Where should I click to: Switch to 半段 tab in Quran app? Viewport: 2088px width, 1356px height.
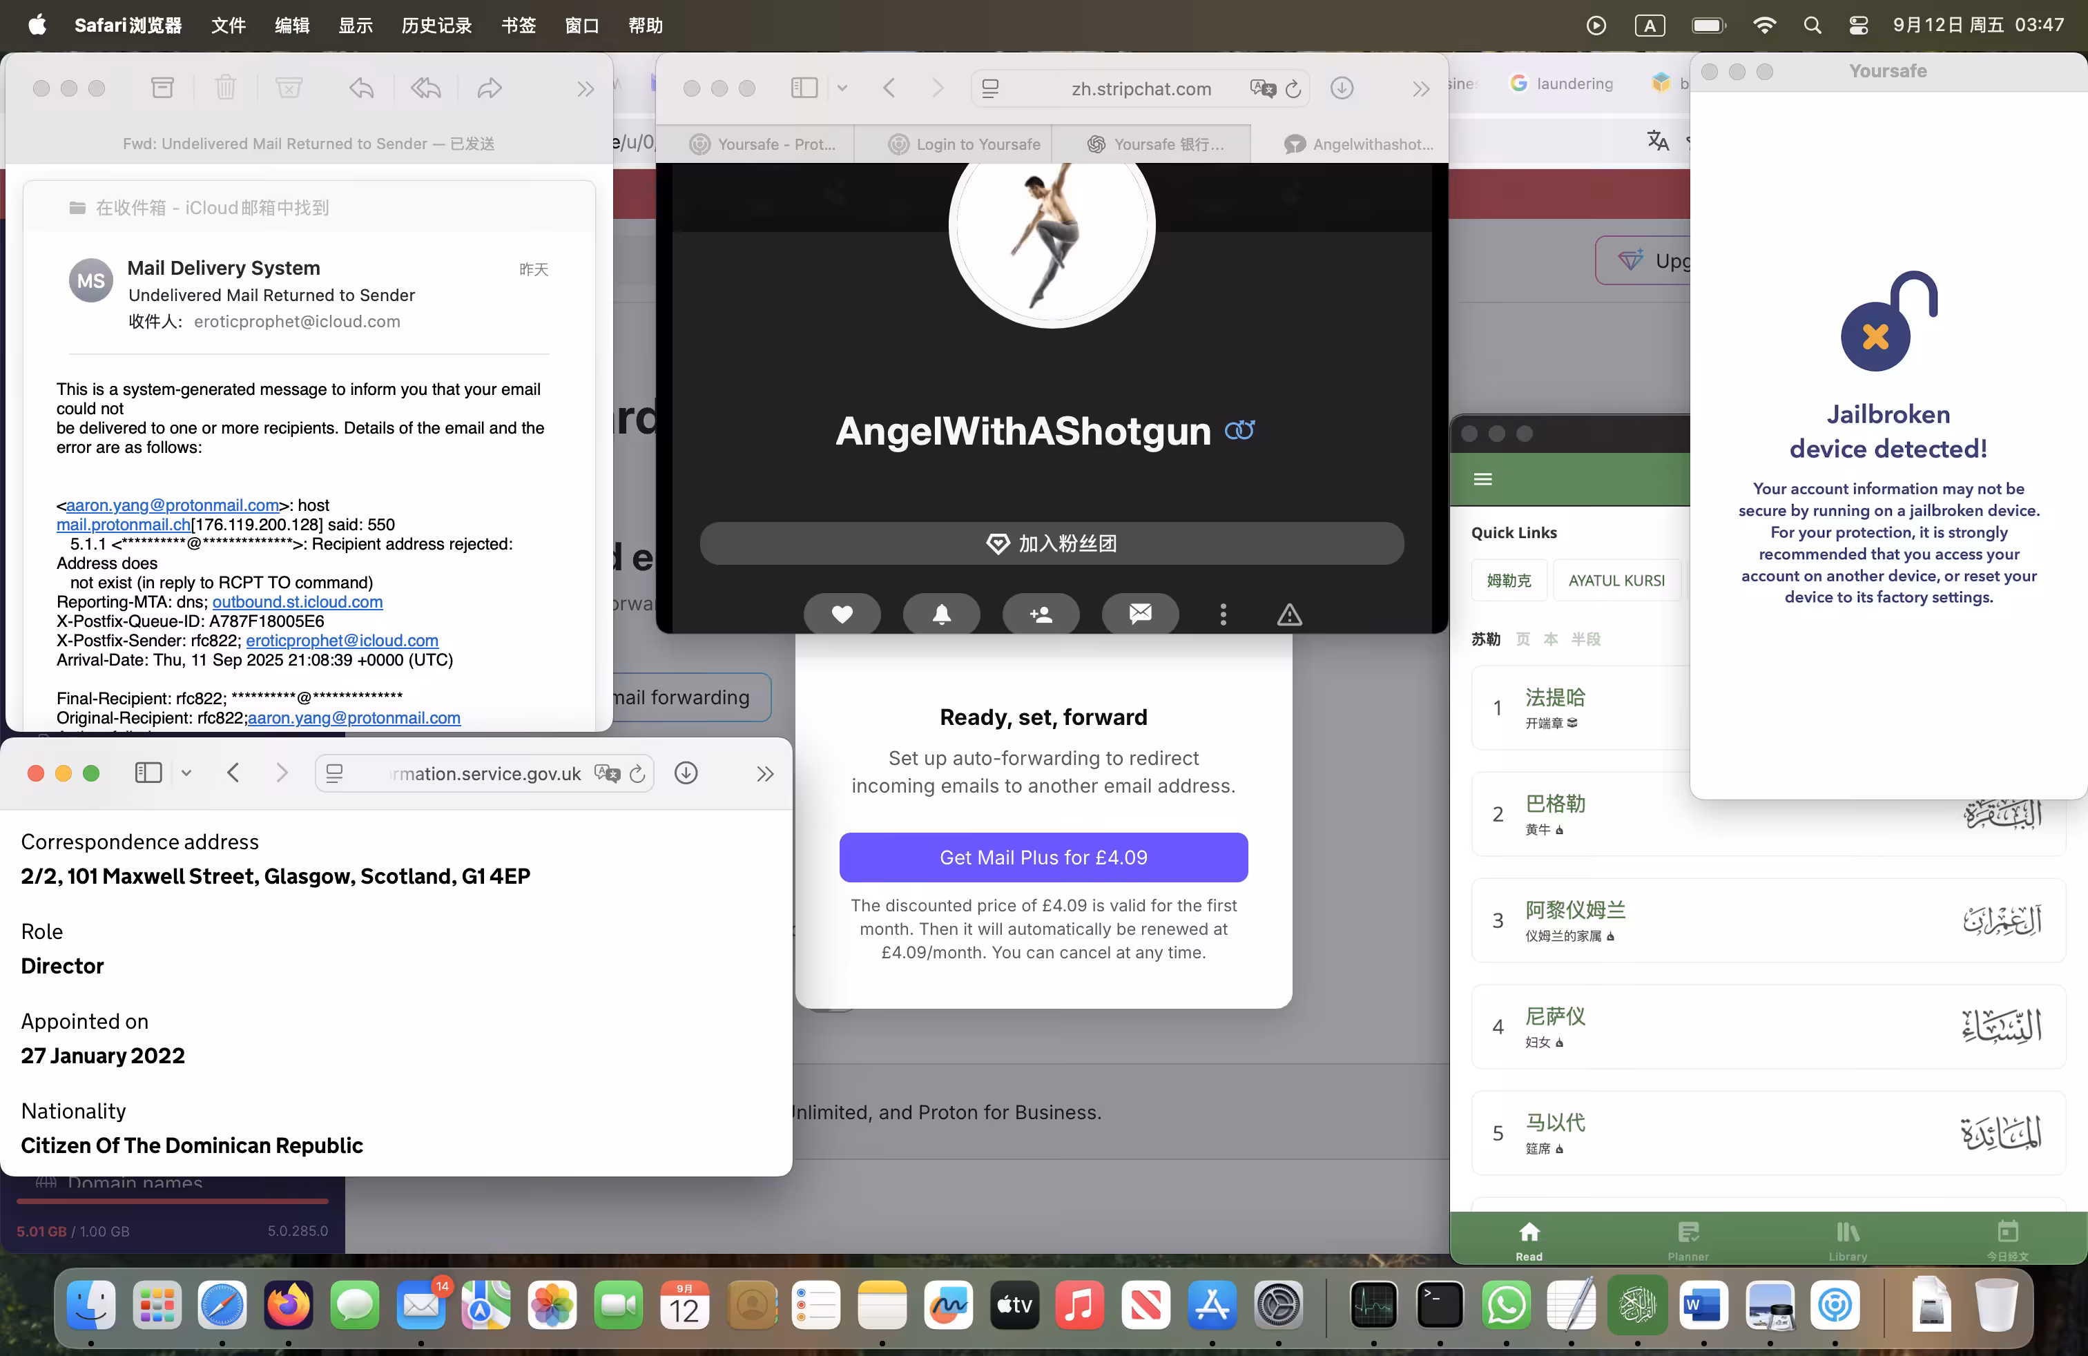click(1585, 639)
